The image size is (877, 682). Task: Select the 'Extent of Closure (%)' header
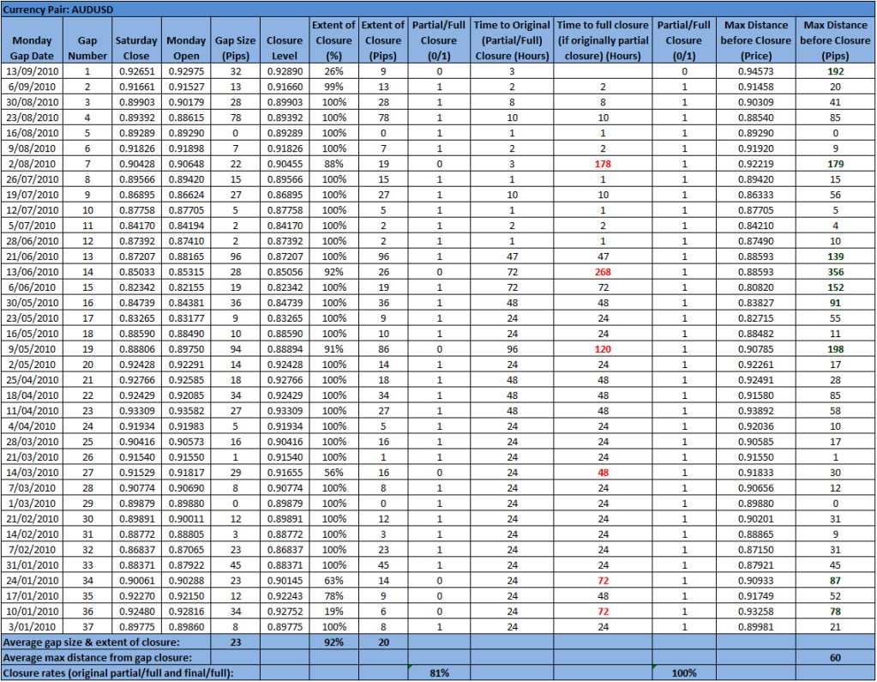point(333,40)
